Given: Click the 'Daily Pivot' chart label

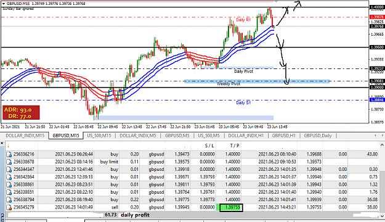Looking at the screenshot, I should click(243, 72).
